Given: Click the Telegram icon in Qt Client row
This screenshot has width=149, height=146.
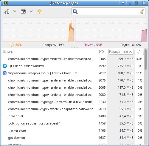Looking at the screenshot, I should (5, 66).
